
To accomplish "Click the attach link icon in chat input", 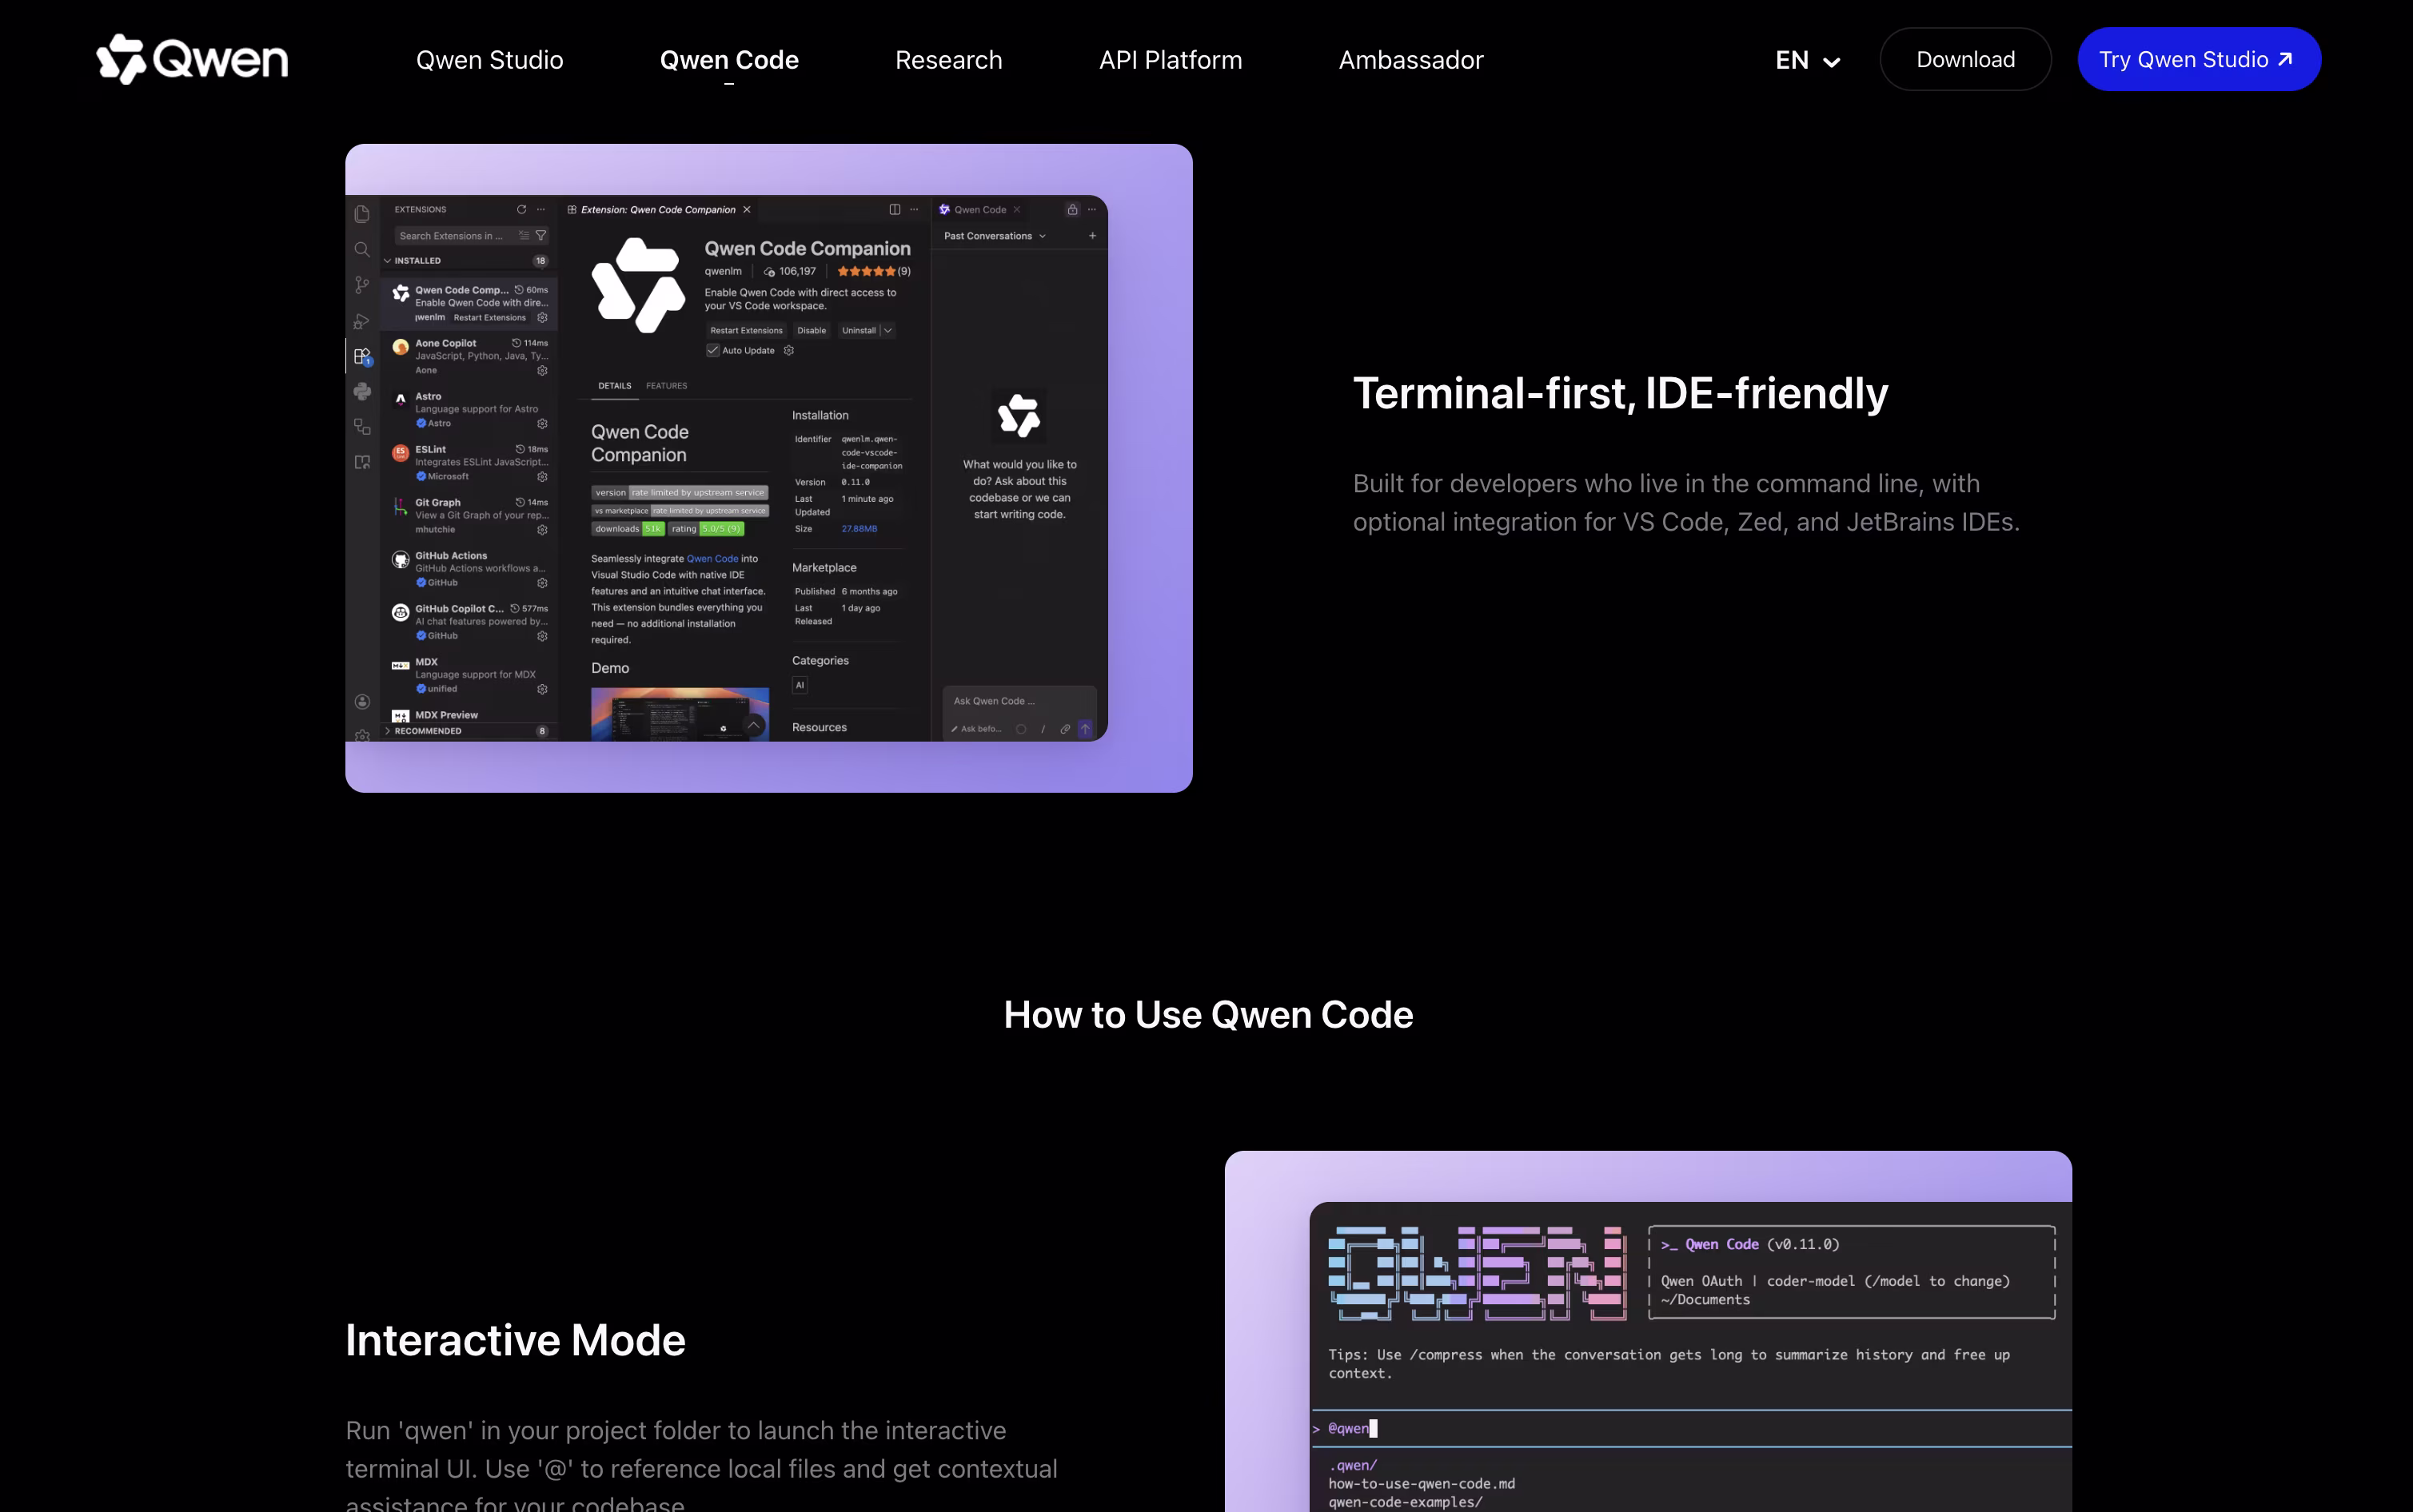I will (x=1066, y=729).
